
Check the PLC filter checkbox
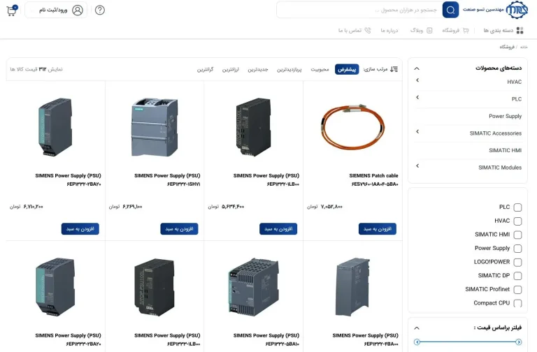pos(517,207)
